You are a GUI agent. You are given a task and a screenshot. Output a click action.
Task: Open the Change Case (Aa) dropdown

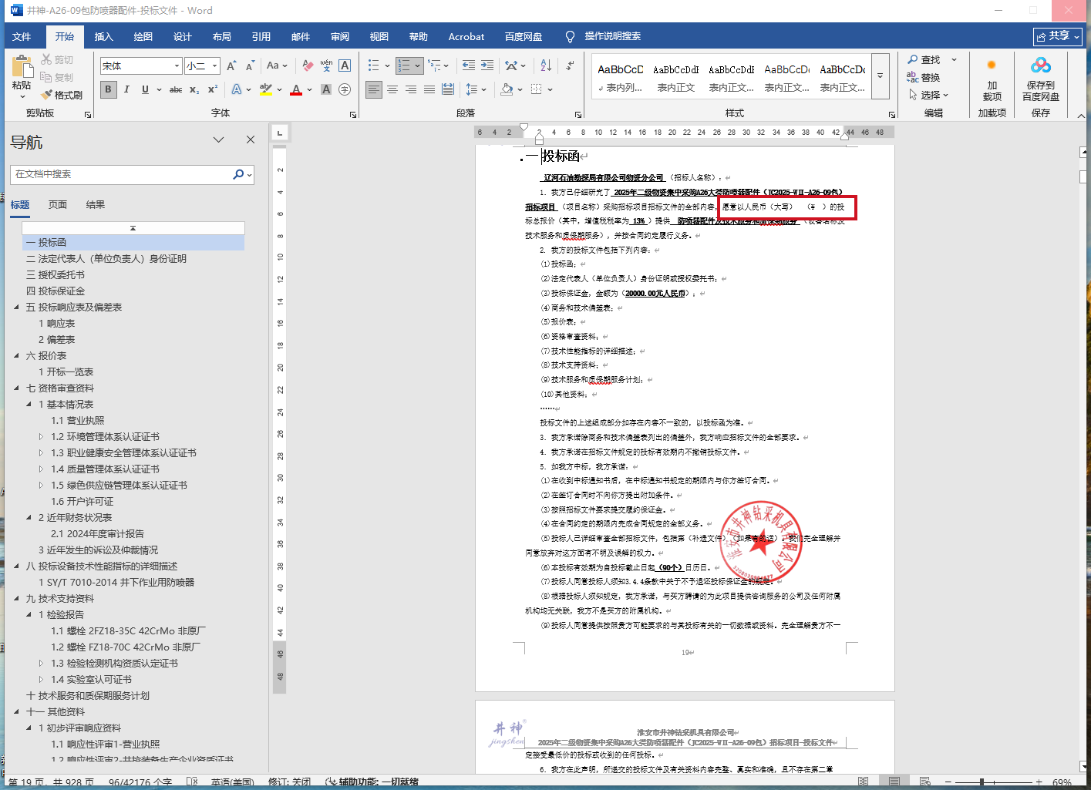277,66
